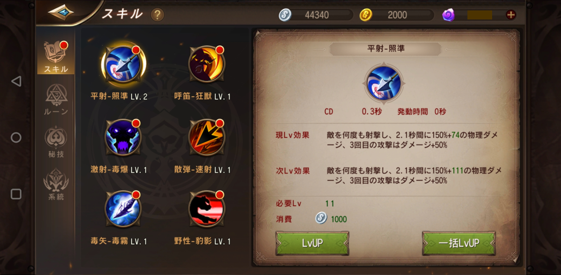The height and width of the screenshot is (275, 561).
Task: Open the 毒矢-毒霧 skill details
Action: coord(124,209)
